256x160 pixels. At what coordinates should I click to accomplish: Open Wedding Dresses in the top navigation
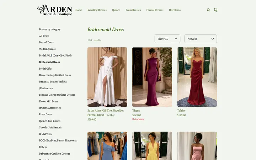(x=97, y=10)
